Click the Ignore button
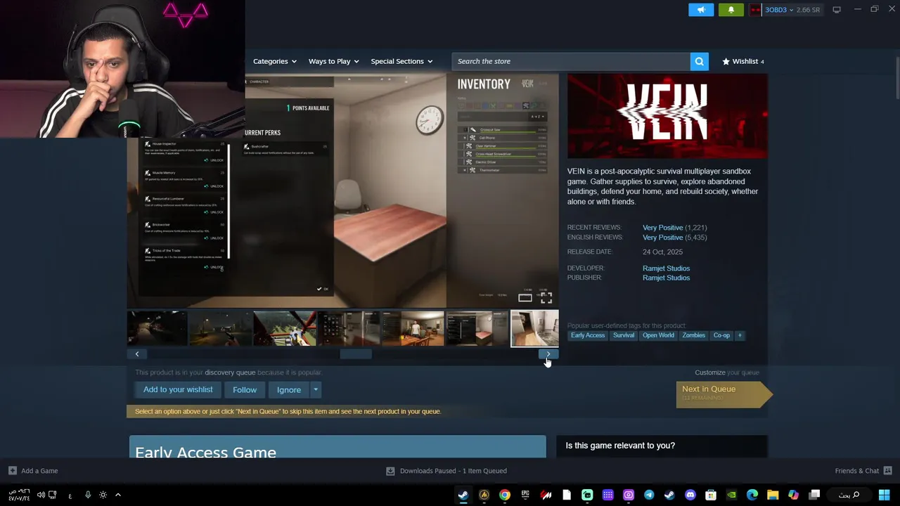 pyautogui.click(x=289, y=389)
